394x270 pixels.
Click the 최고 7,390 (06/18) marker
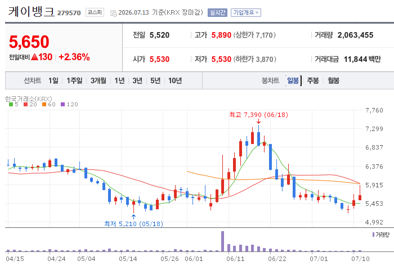(x=258, y=115)
